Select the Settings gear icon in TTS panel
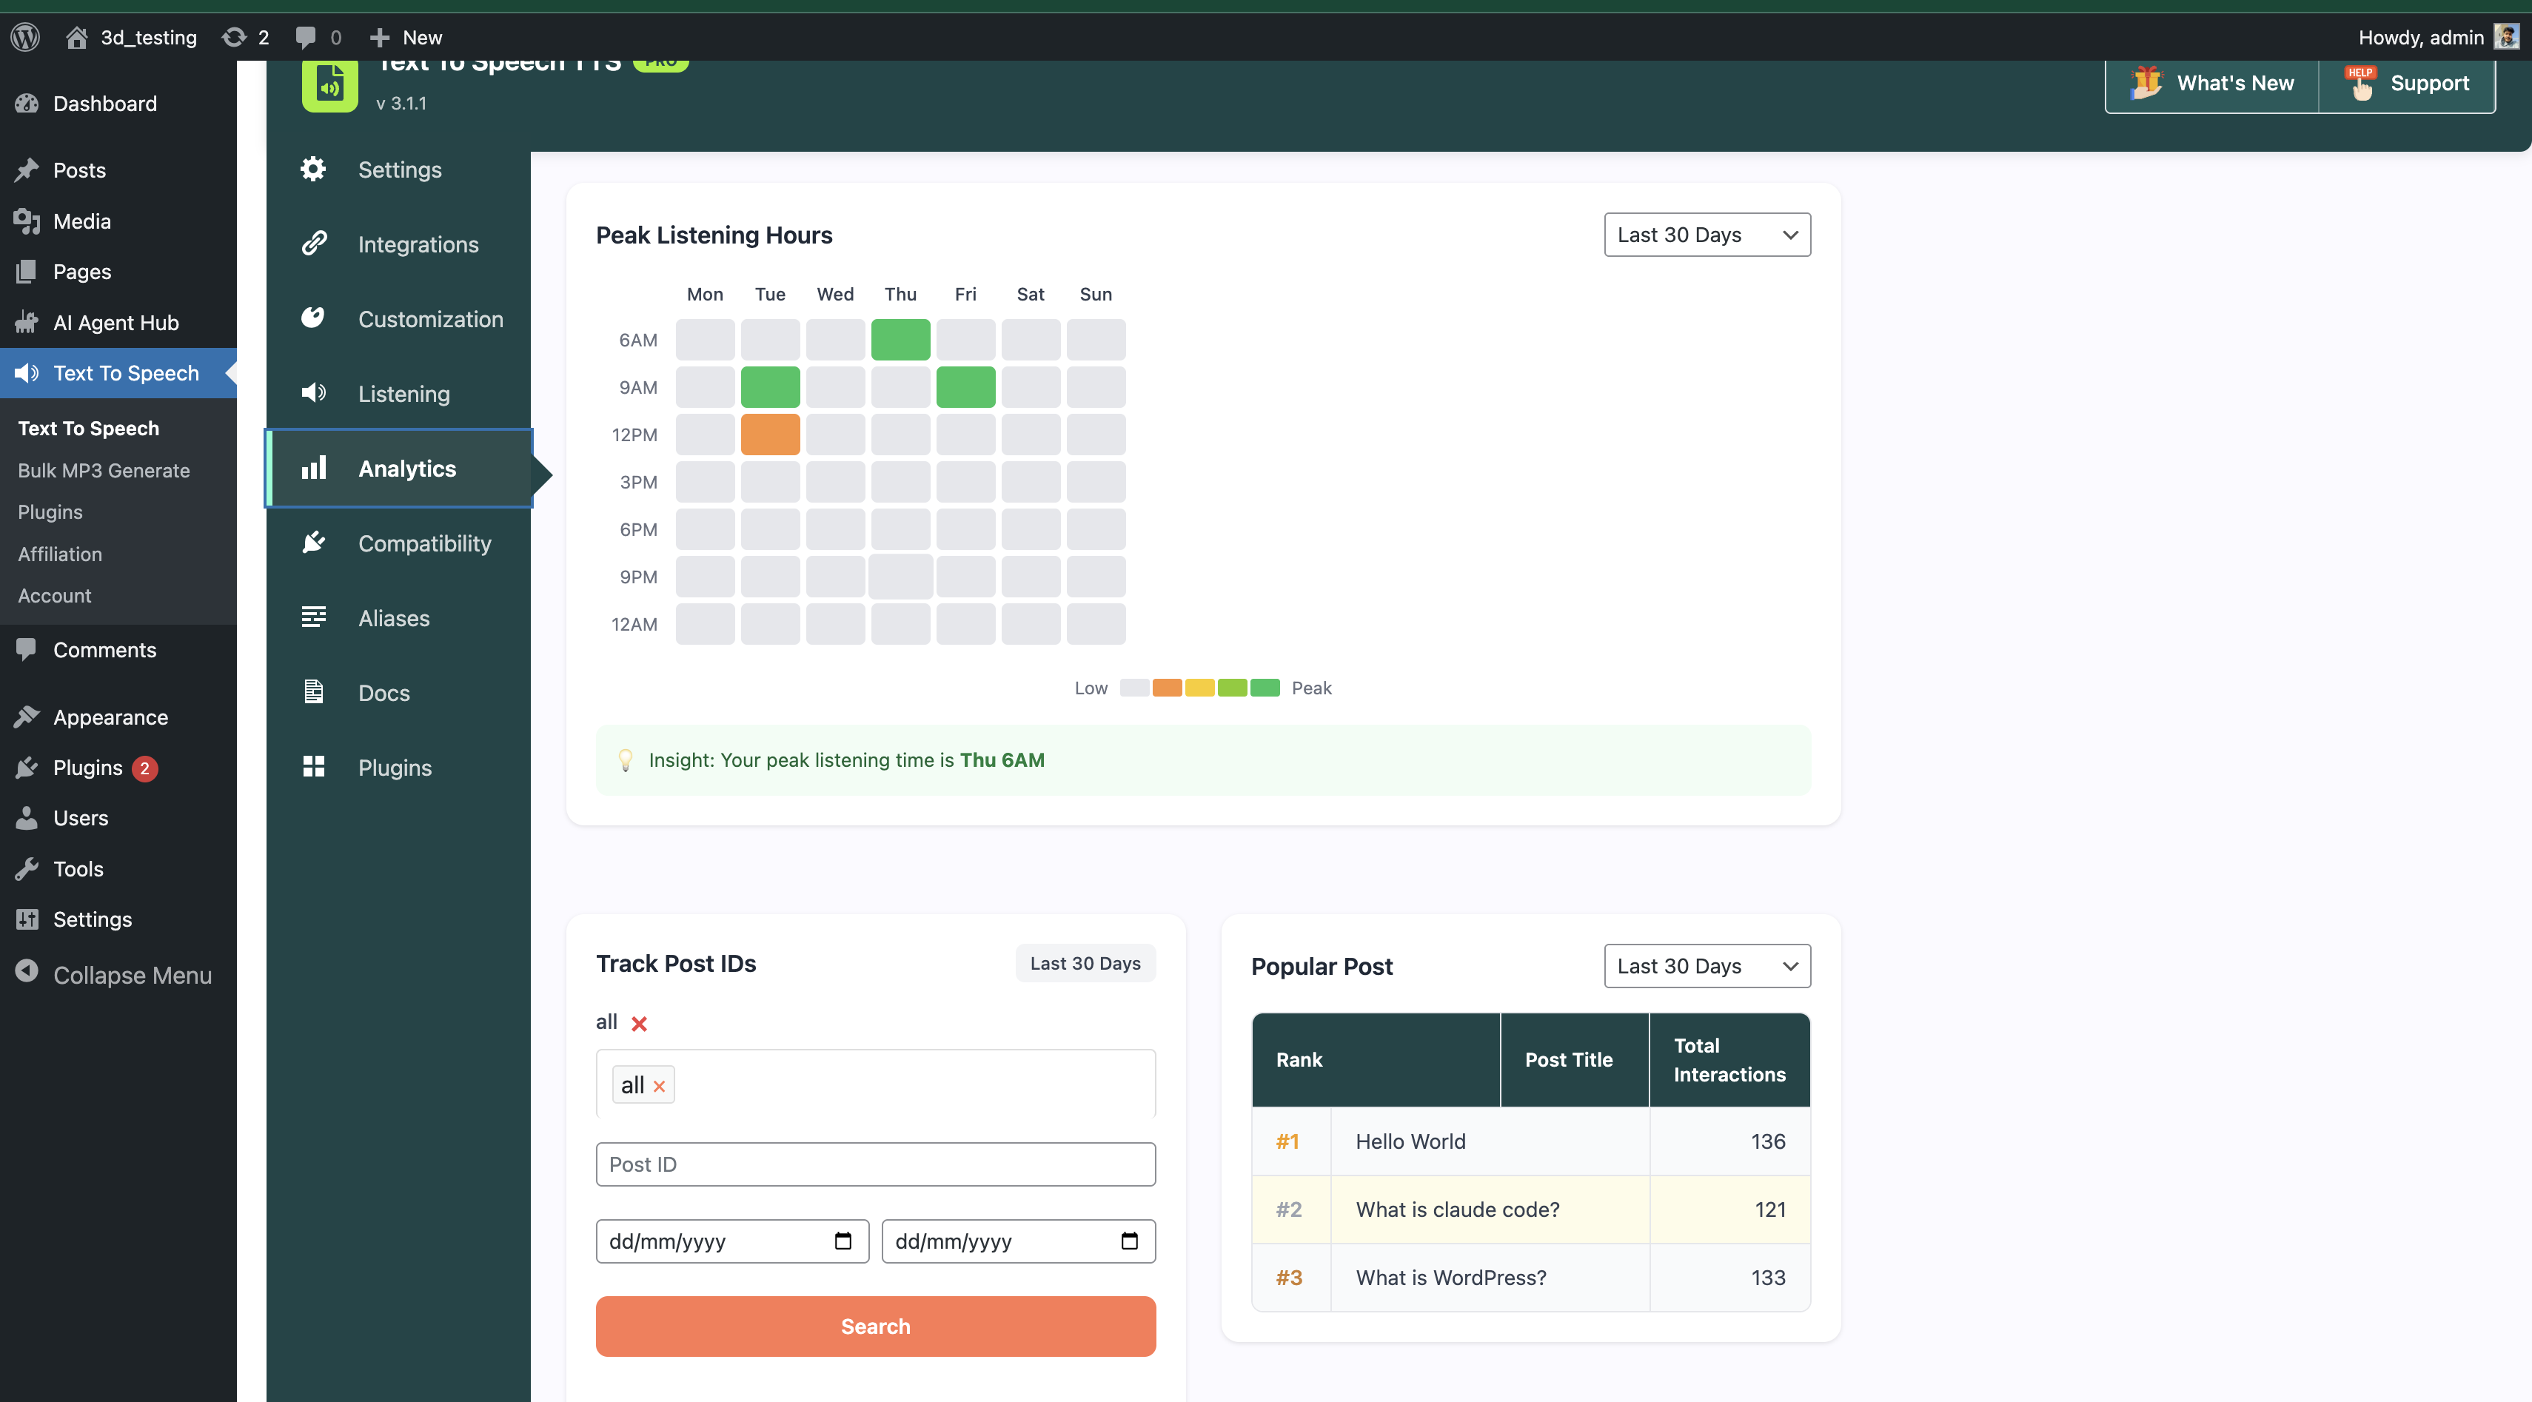Viewport: 2532px width, 1402px height. pyautogui.click(x=312, y=169)
